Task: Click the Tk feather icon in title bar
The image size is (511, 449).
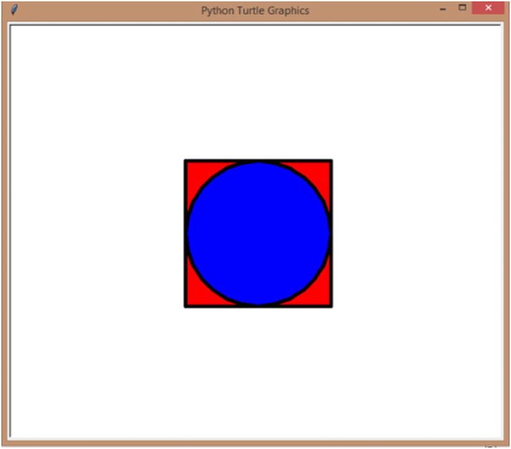Action: (x=14, y=10)
